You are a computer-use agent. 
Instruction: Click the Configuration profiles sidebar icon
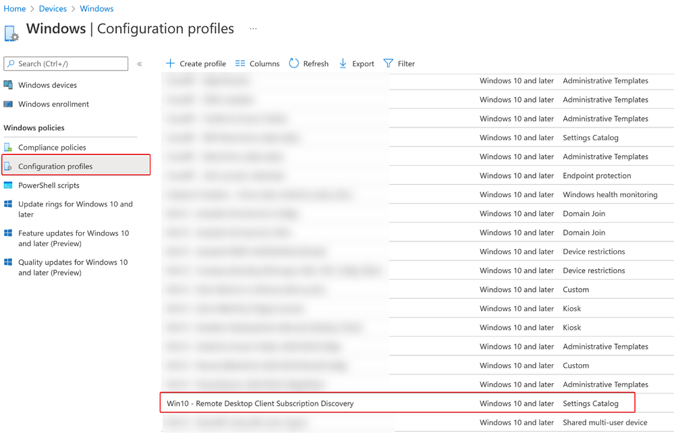[x=8, y=166]
